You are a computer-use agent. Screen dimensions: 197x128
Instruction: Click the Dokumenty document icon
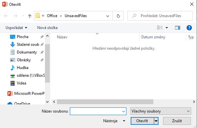click(x=13, y=52)
